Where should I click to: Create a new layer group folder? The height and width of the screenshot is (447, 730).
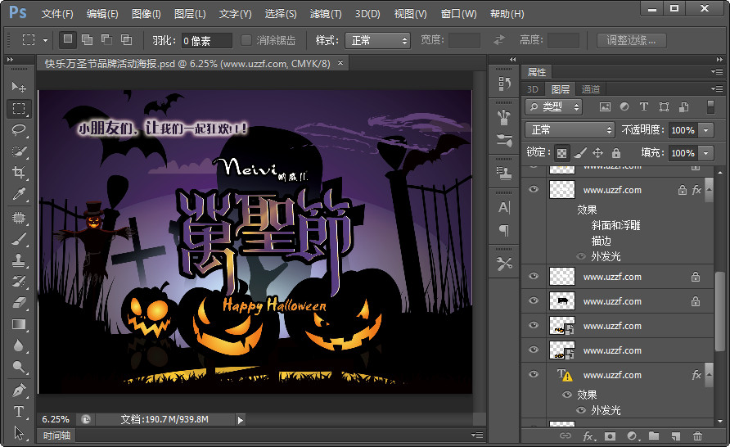[653, 437]
